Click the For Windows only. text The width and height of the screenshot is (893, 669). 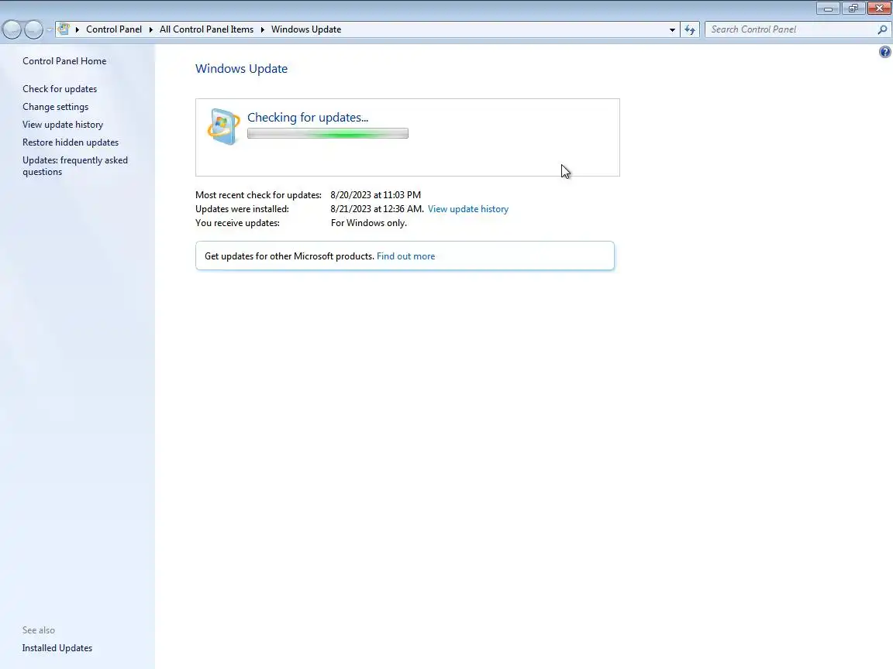pos(368,223)
